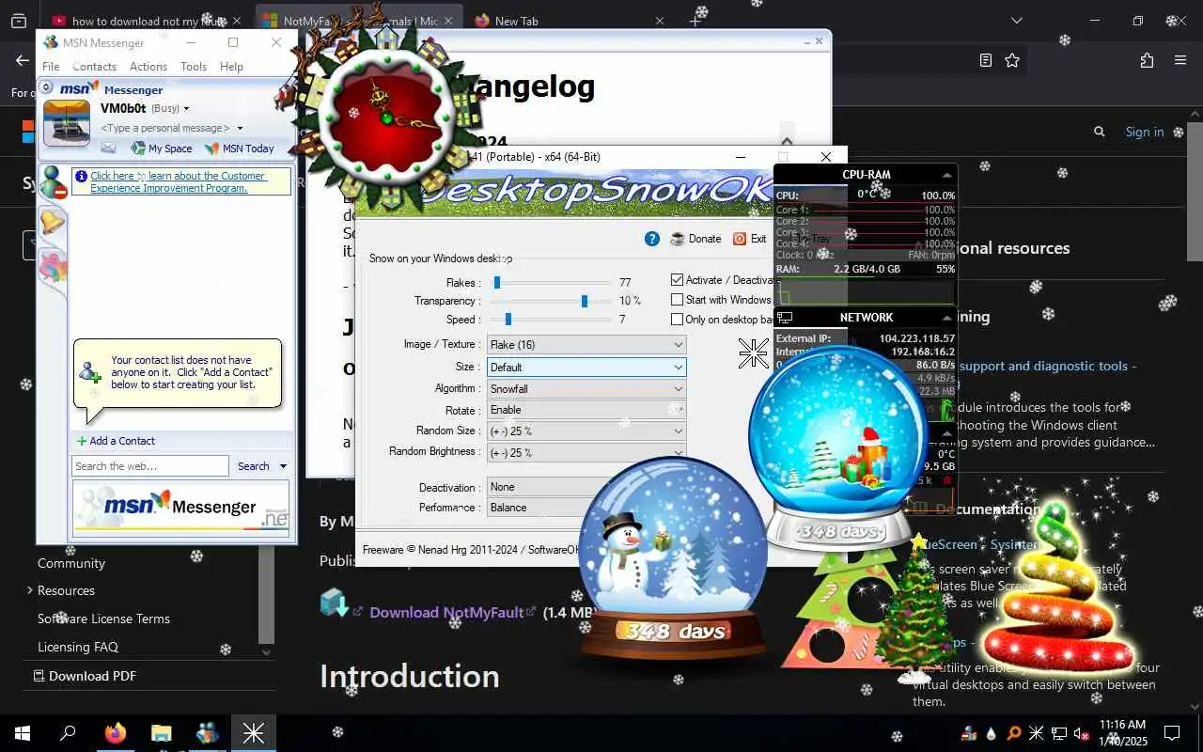Open the File menu in MSN Messenger
Screen dimensions: 1203x752
tap(51, 67)
